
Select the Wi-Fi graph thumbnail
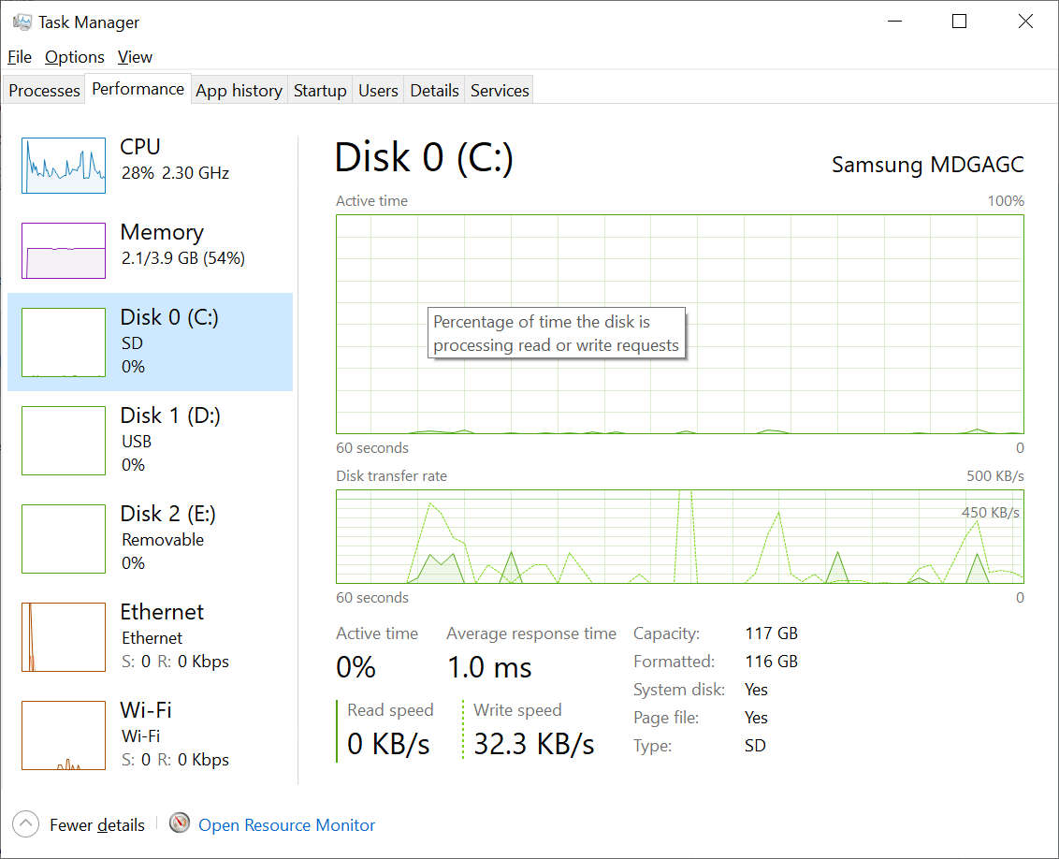(x=64, y=735)
